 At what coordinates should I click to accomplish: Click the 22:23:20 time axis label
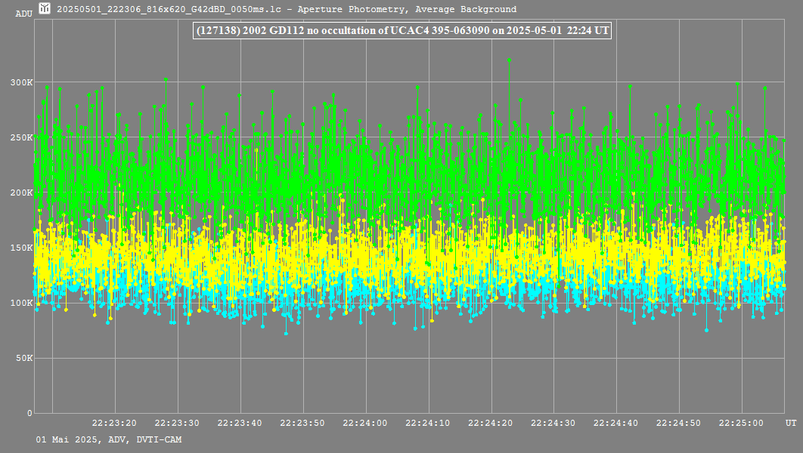click(x=114, y=423)
